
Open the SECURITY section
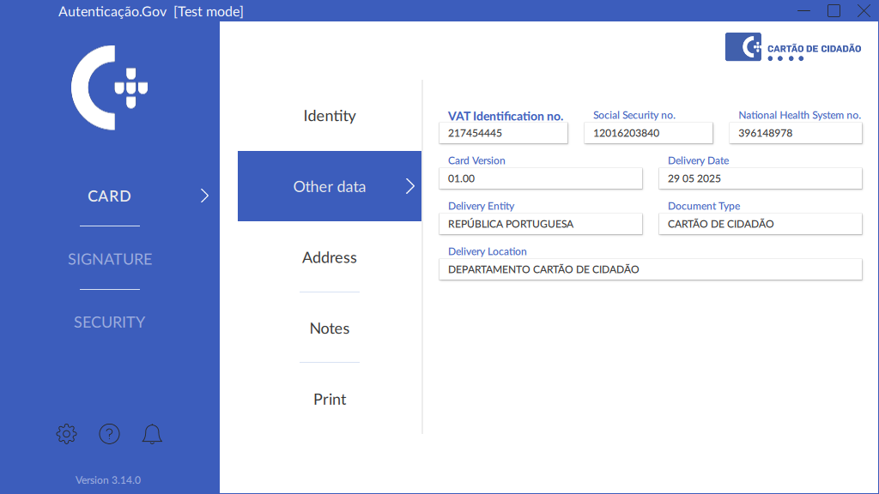tap(110, 322)
